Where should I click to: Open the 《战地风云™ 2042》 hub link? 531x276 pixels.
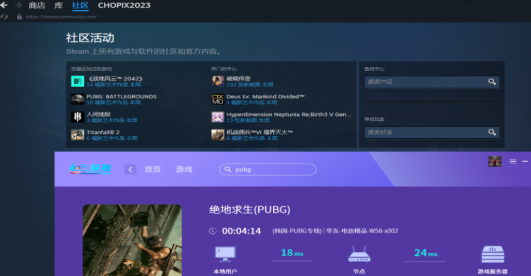tap(115, 79)
